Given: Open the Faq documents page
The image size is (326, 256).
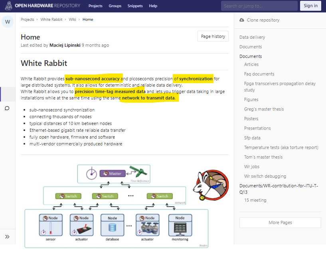Looking at the screenshot, I should click(x=259, y=74).
